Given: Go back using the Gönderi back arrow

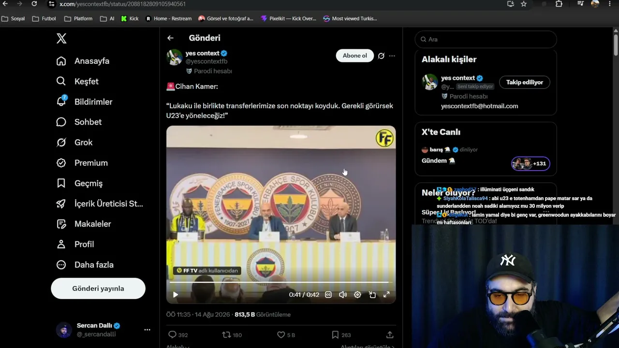Looking at the screenshot, I should click(170, 38).
